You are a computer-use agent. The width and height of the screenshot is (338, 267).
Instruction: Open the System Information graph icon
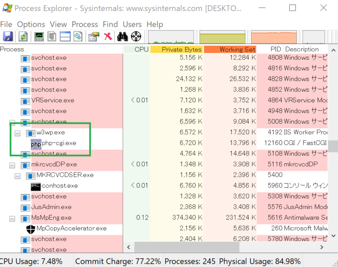[39, 36]
